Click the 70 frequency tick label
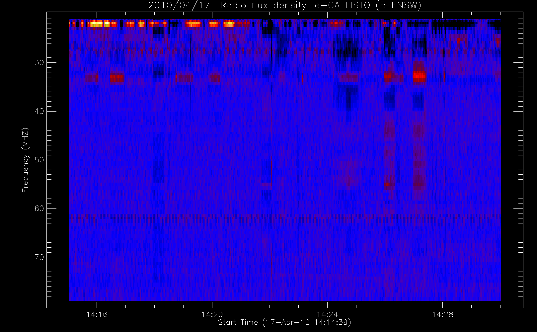537x332 pixels. point(39,257)
